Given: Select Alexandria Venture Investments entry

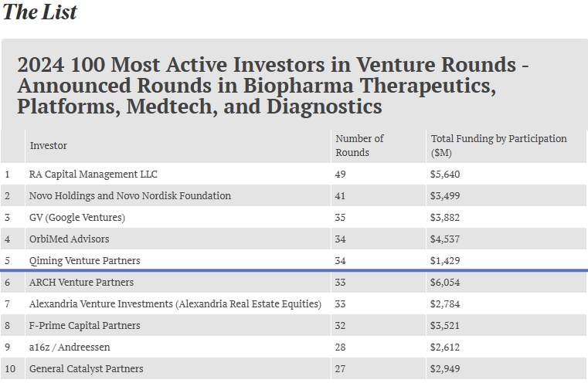Looking at the screenshot, I should 175,303.
